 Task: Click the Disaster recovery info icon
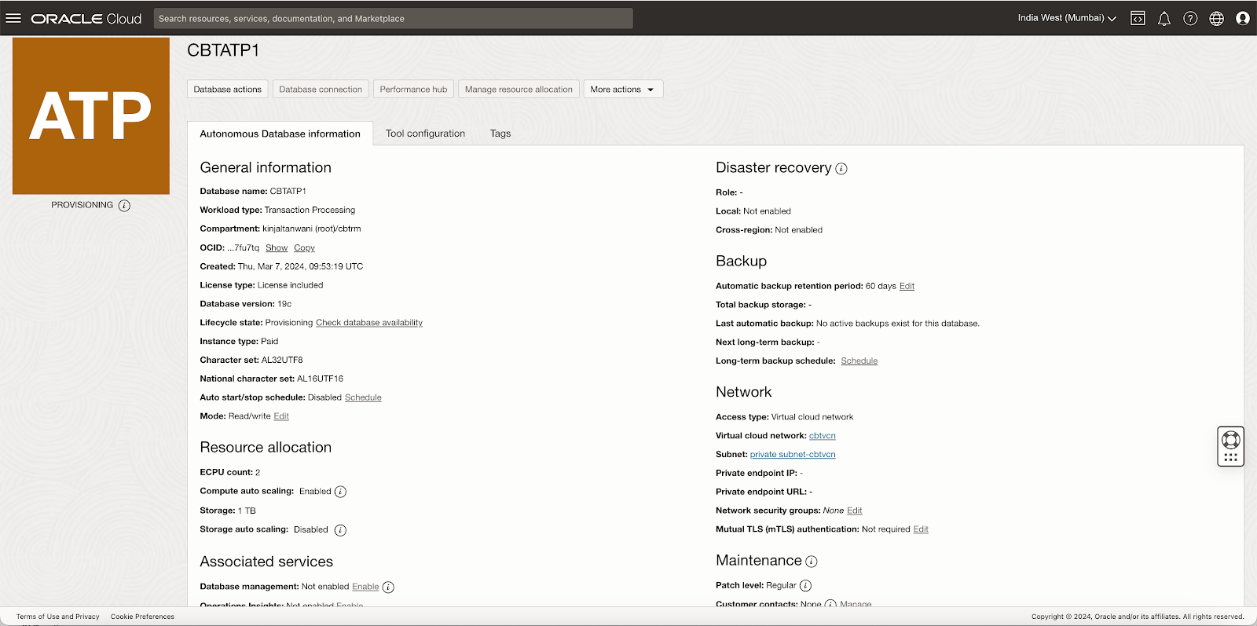(x=841, y=169)
